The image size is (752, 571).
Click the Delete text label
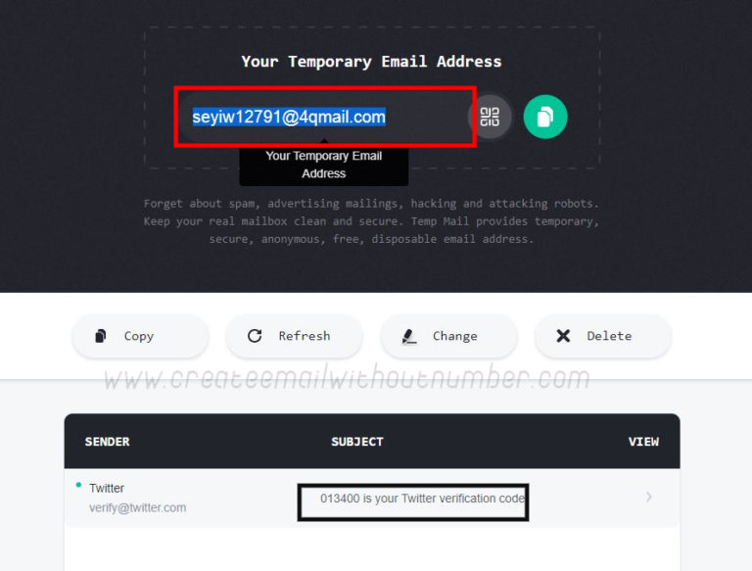(609, 336)
